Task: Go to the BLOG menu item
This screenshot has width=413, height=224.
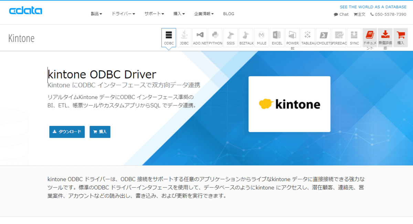Action: [229, 14]
